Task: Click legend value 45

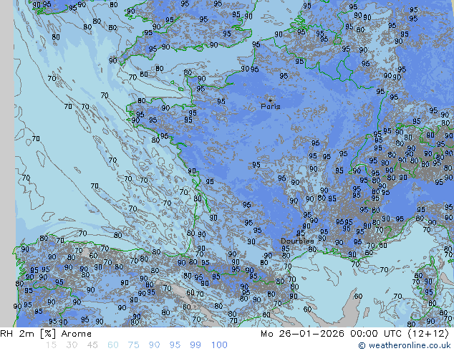Action: coord(92,345)
